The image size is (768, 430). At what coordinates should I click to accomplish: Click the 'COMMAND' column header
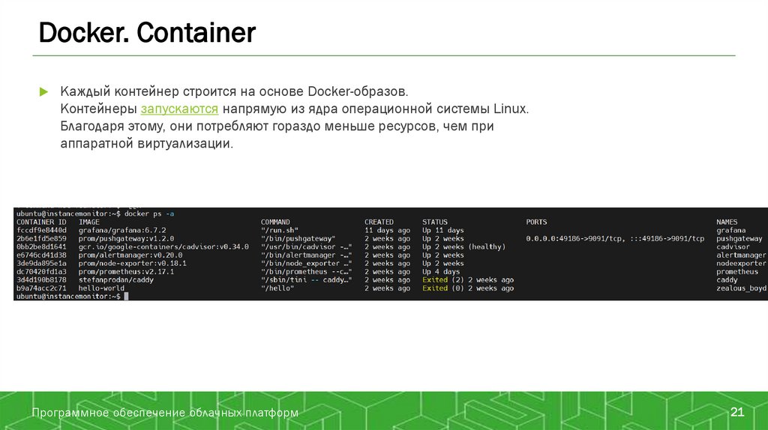(x=275, y=222)
